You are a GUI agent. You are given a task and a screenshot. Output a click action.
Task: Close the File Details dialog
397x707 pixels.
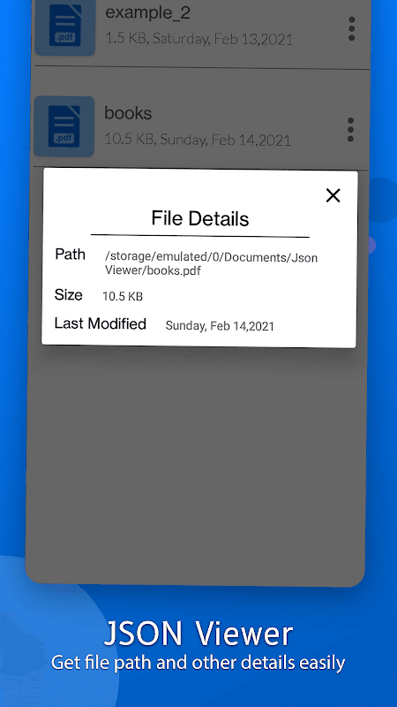point(333,195)
